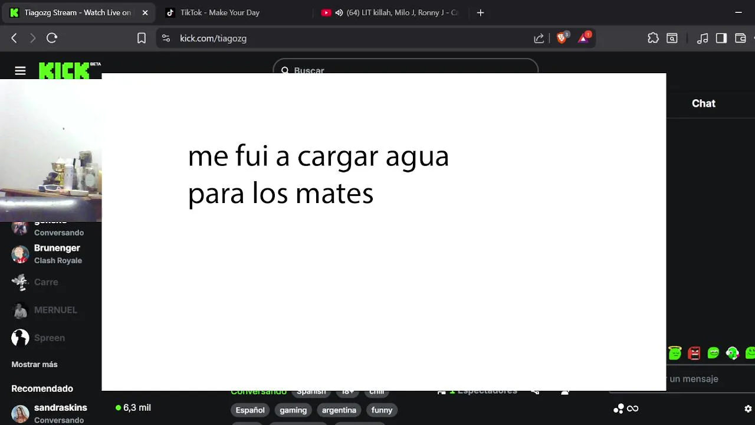Open media control music note icon
The height and width of the screenshot is (425, 755).
703,38
